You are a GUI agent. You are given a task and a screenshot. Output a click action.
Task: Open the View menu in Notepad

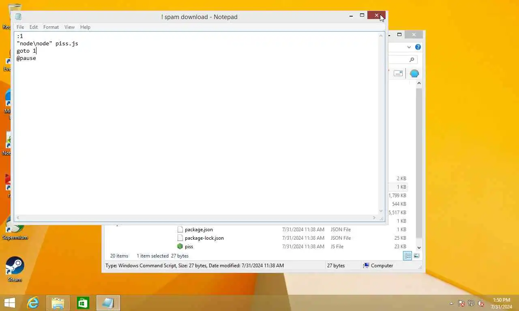pos(69,27)
